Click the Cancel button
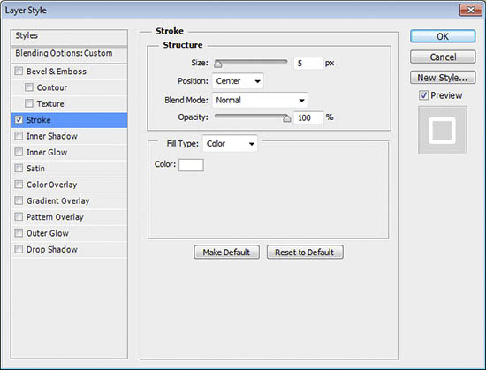 coord(443,57)
